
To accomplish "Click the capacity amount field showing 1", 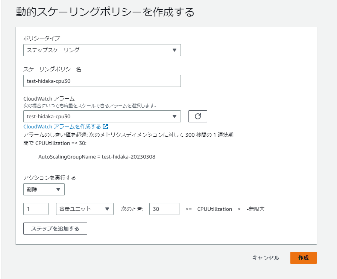I will 36,209.
